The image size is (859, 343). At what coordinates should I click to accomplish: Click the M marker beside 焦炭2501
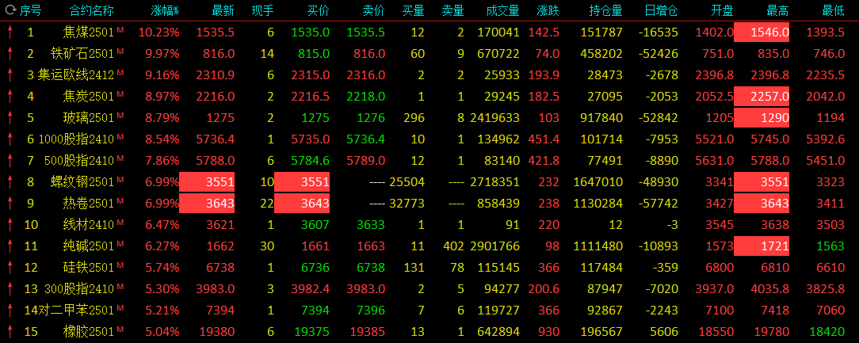[x=120, y=93]
